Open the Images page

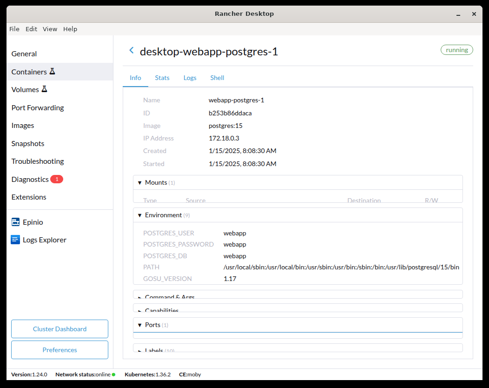(60, 126)
